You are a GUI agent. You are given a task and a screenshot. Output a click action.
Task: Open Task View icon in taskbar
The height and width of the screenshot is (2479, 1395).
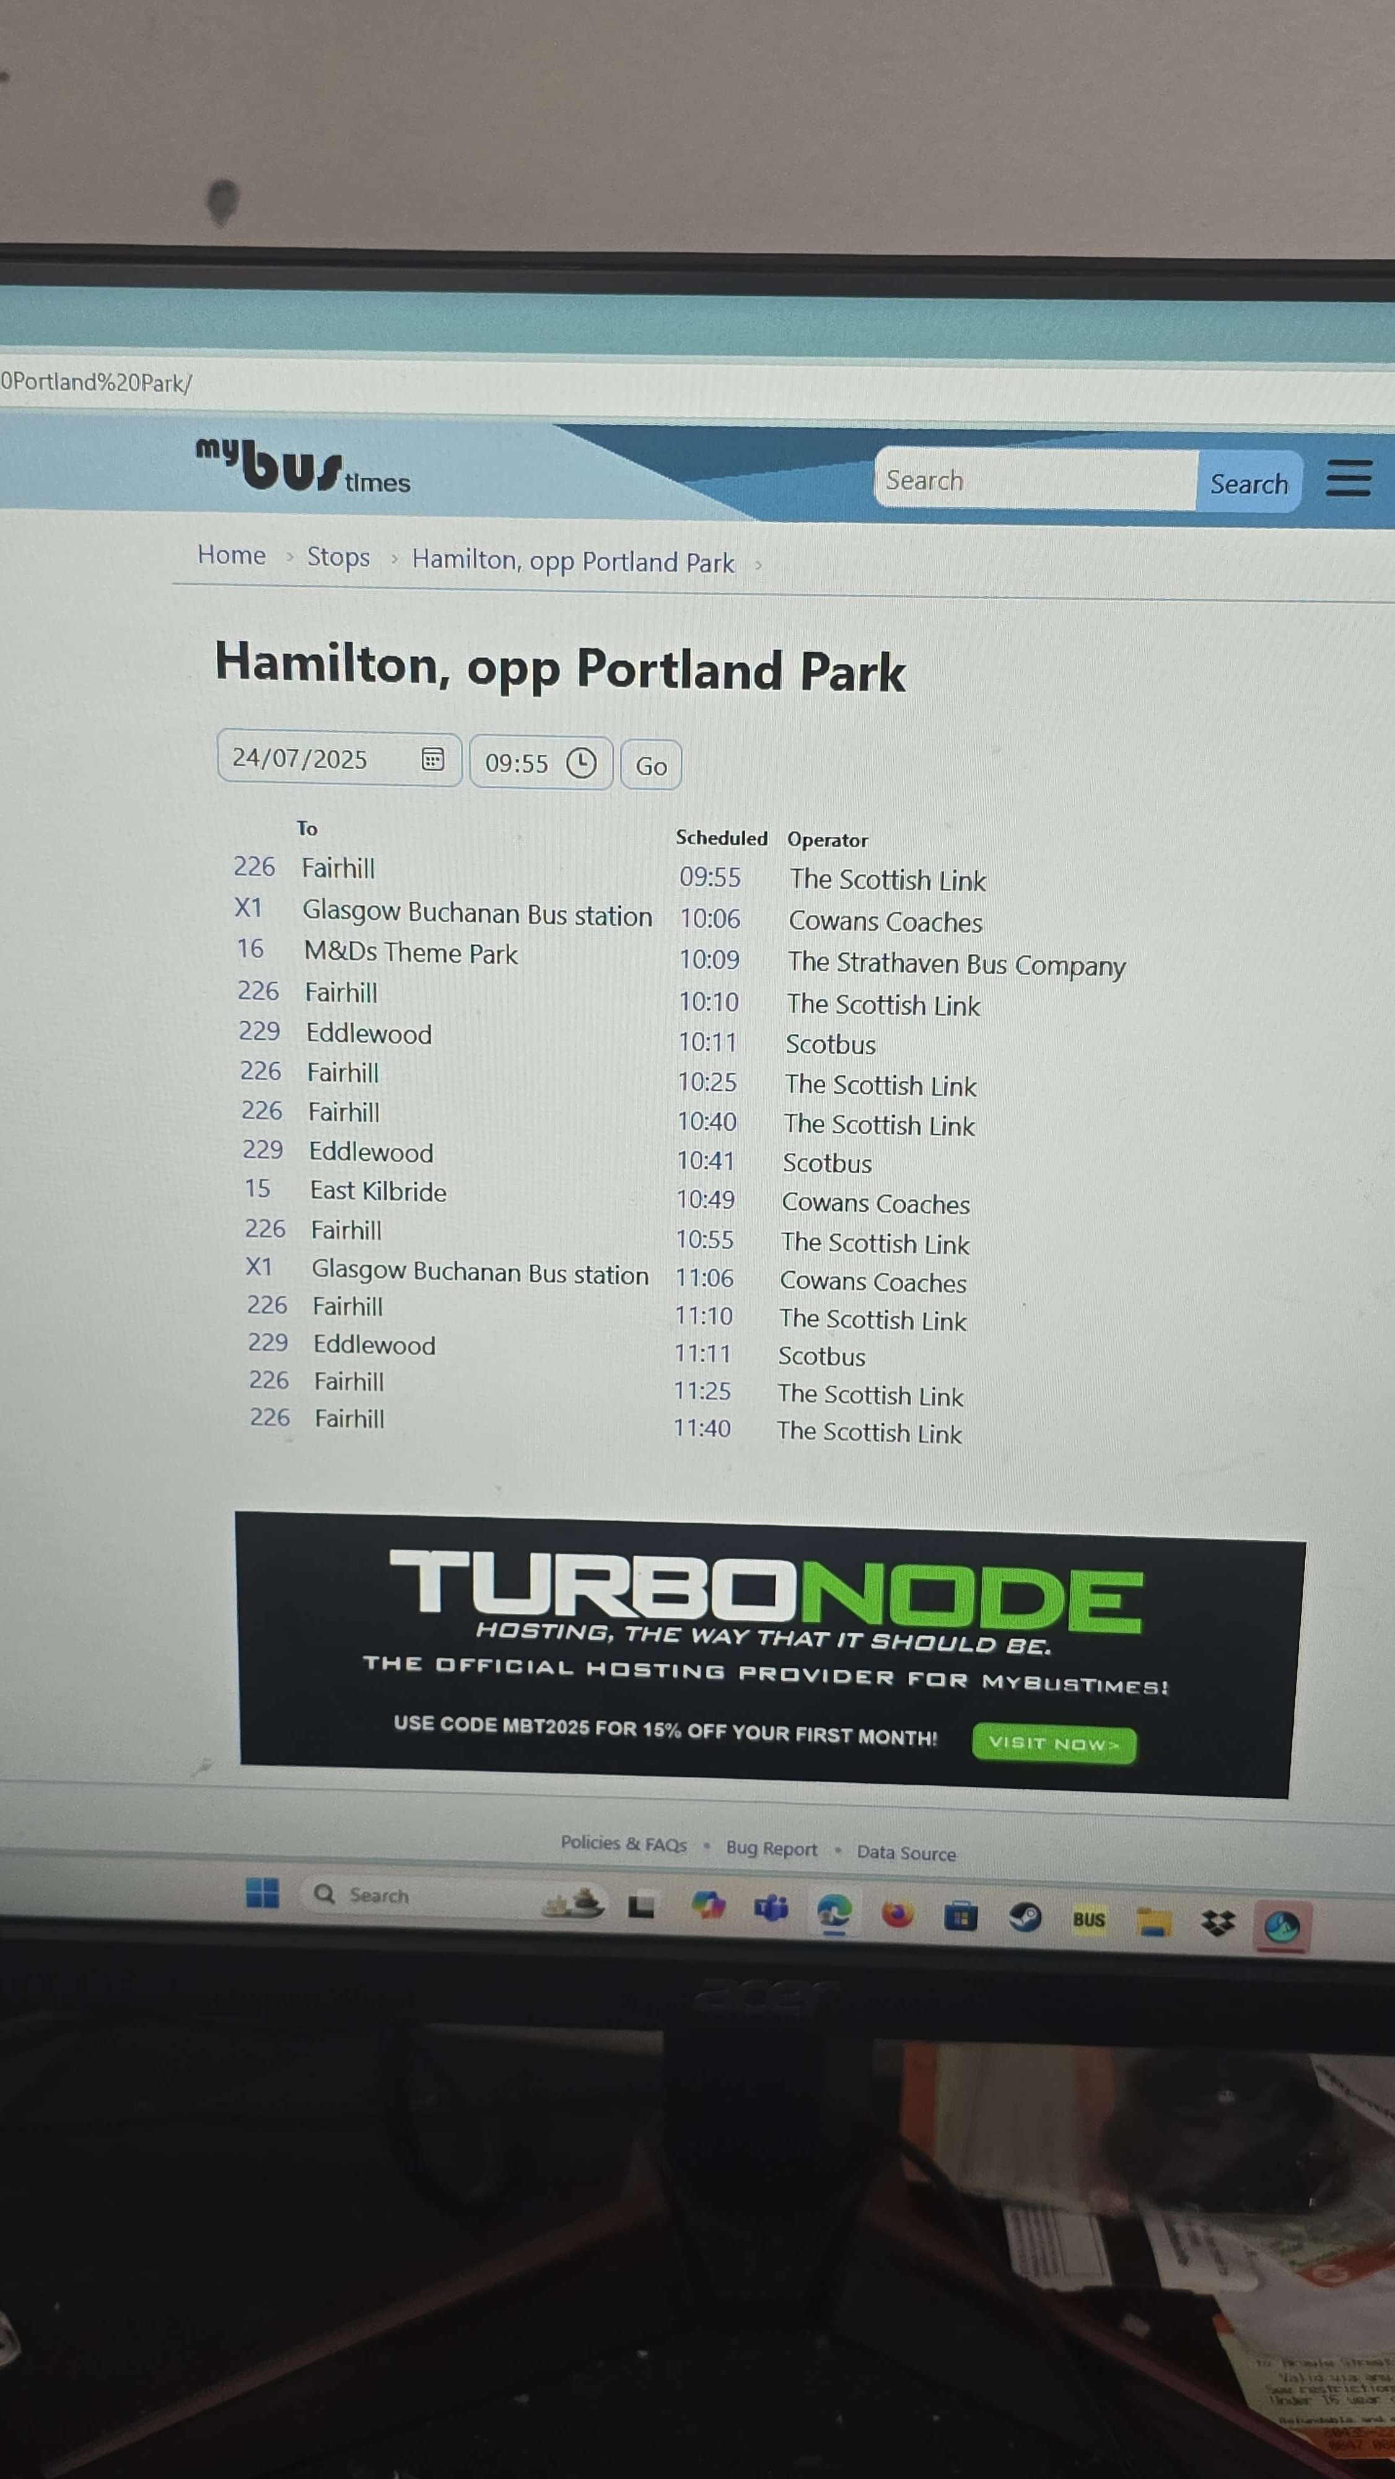[641, 1904]
